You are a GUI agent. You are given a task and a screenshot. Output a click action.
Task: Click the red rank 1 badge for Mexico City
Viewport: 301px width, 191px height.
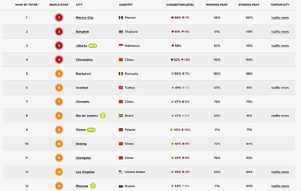tap(59, 18)
